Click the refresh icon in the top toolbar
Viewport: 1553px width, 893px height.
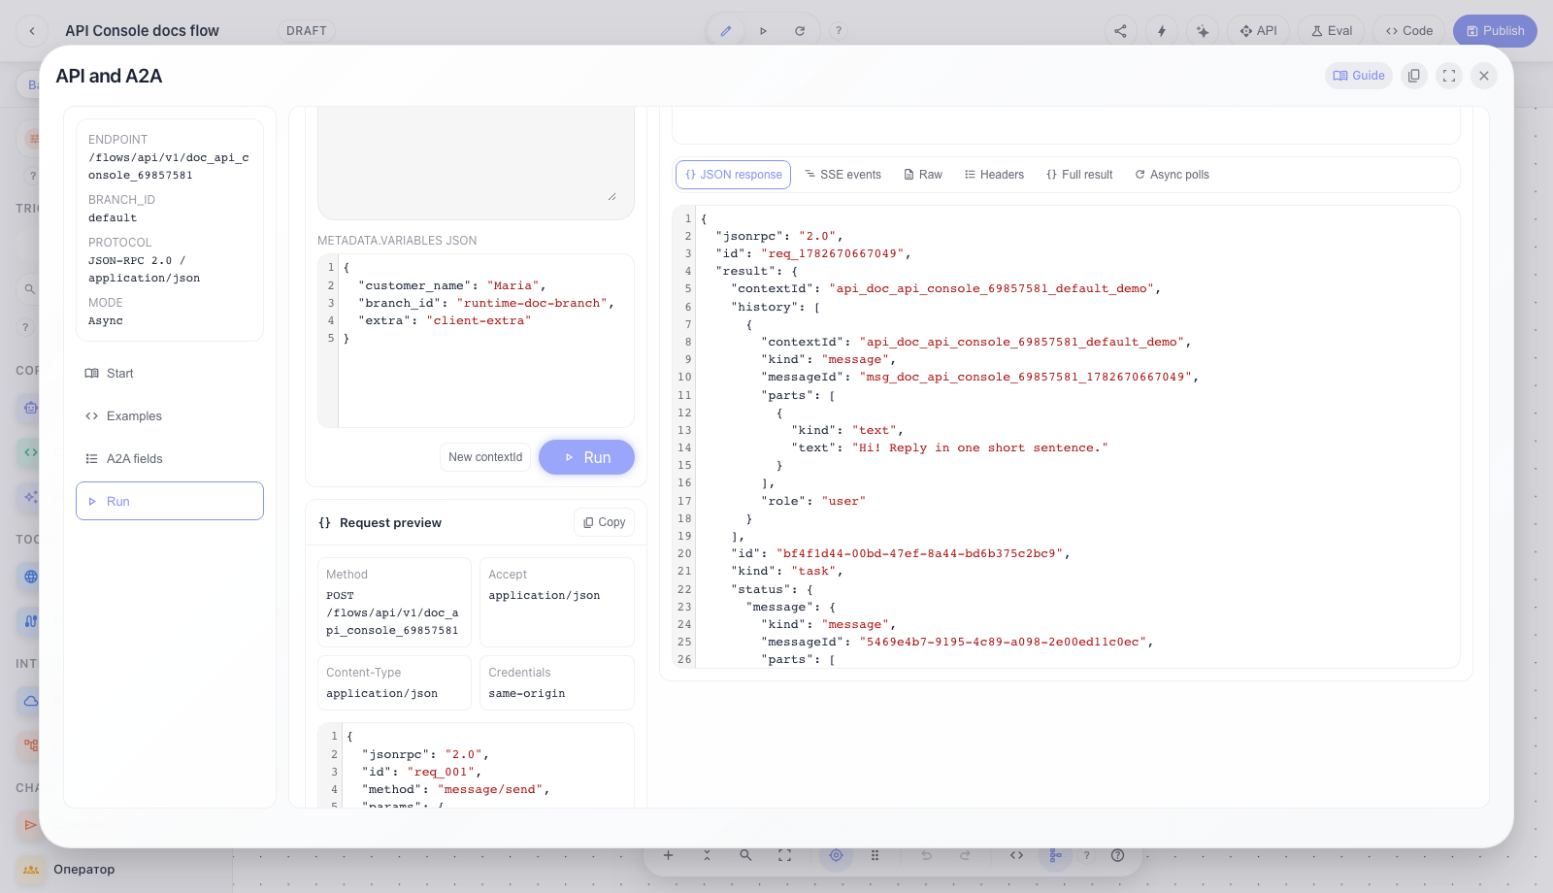pyautogui.click(x=800, y=31)
